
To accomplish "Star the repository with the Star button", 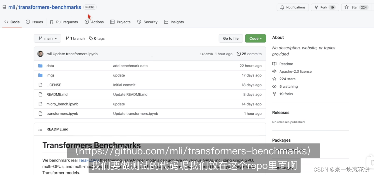I will [356, 7].
